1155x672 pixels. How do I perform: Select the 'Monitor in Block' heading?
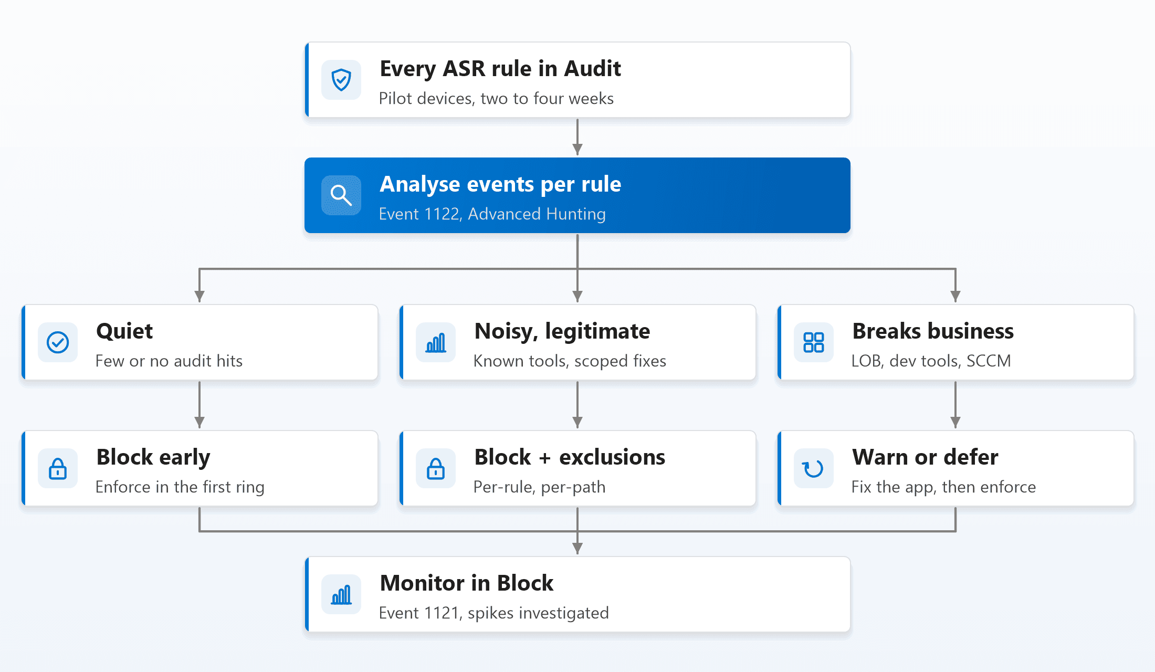click(x=467, y=583)
